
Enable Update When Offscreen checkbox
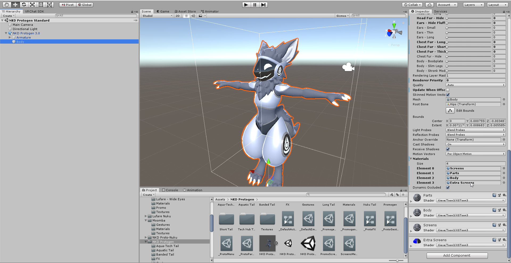pos(448,90)
